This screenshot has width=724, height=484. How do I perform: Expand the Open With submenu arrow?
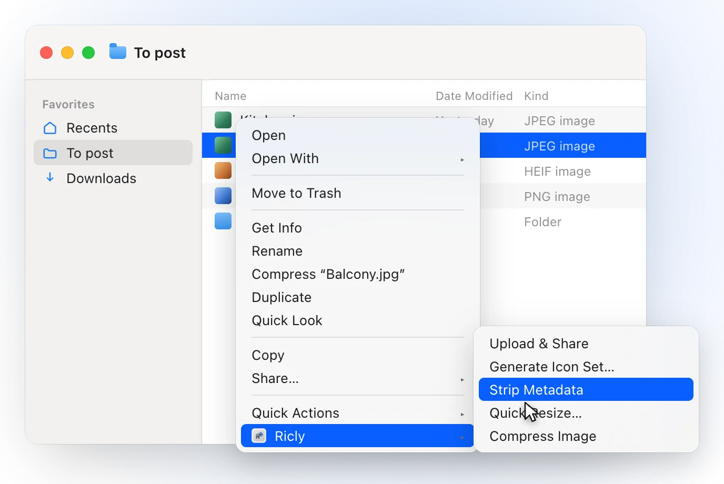tap(462, 159)
